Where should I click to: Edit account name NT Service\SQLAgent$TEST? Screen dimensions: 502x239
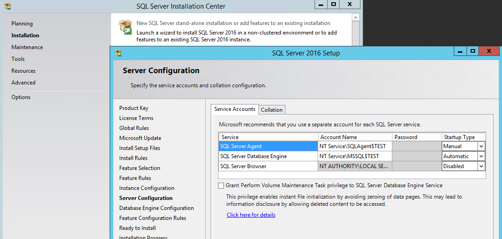coord(355,146)
